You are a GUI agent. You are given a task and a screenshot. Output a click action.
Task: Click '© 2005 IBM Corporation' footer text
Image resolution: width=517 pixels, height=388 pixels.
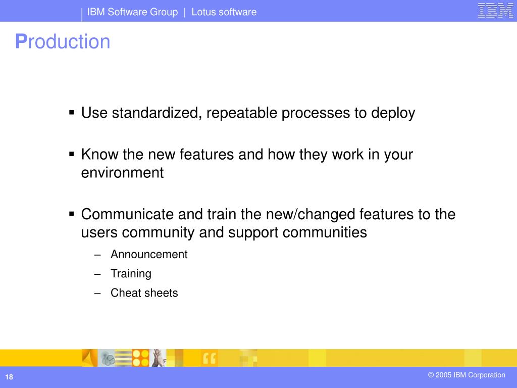pyautogui.click(x=466, y=375)
